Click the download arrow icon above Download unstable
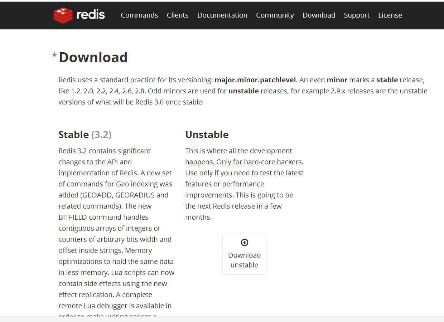Image resolution: width=444 pixels, height=322 pixels. click(x=245, y=243)
